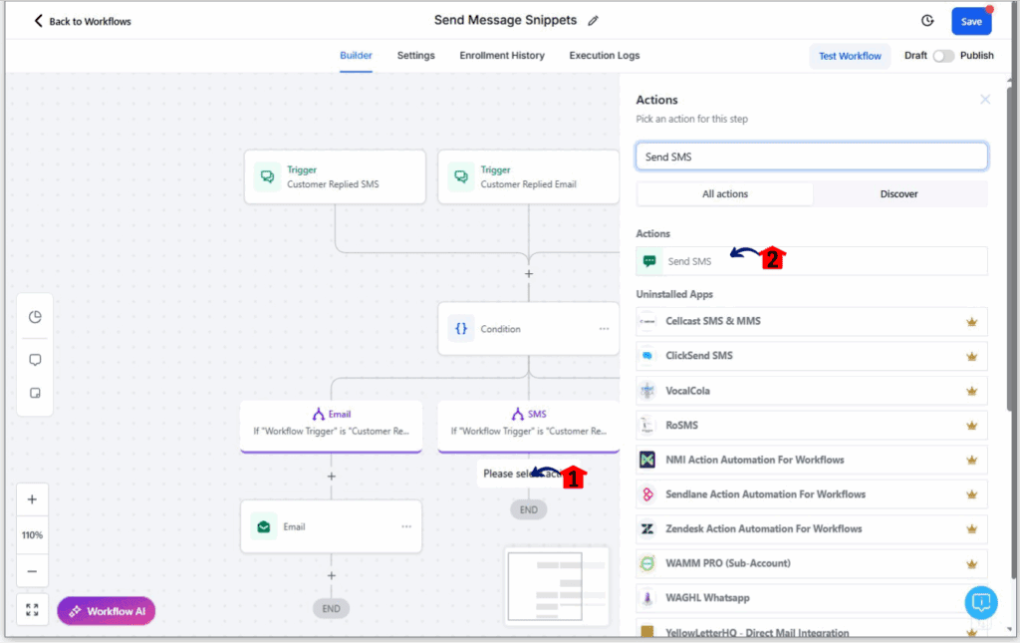This screenshot has width=1020, height=643.
Task: Edit workflow name with pencil icon
Action: tap(593, 21)
